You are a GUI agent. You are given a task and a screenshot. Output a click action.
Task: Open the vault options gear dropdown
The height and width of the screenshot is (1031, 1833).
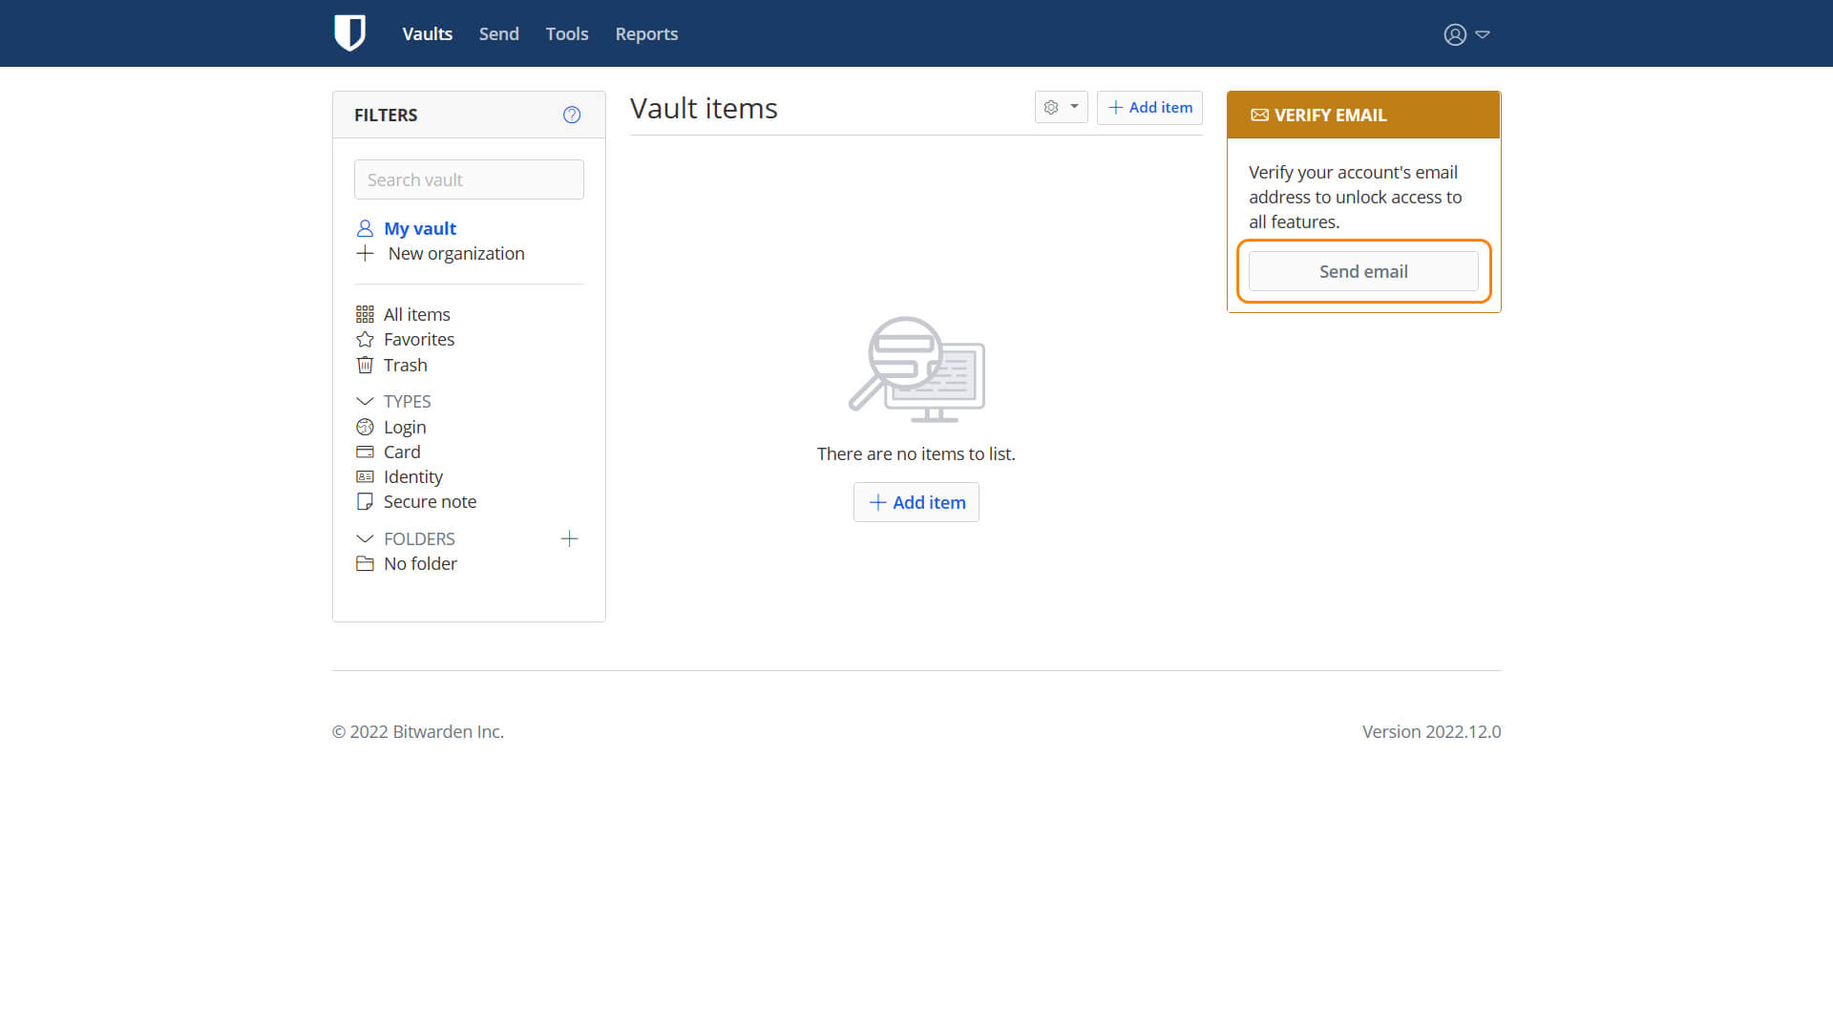(x=1061, y=108)
